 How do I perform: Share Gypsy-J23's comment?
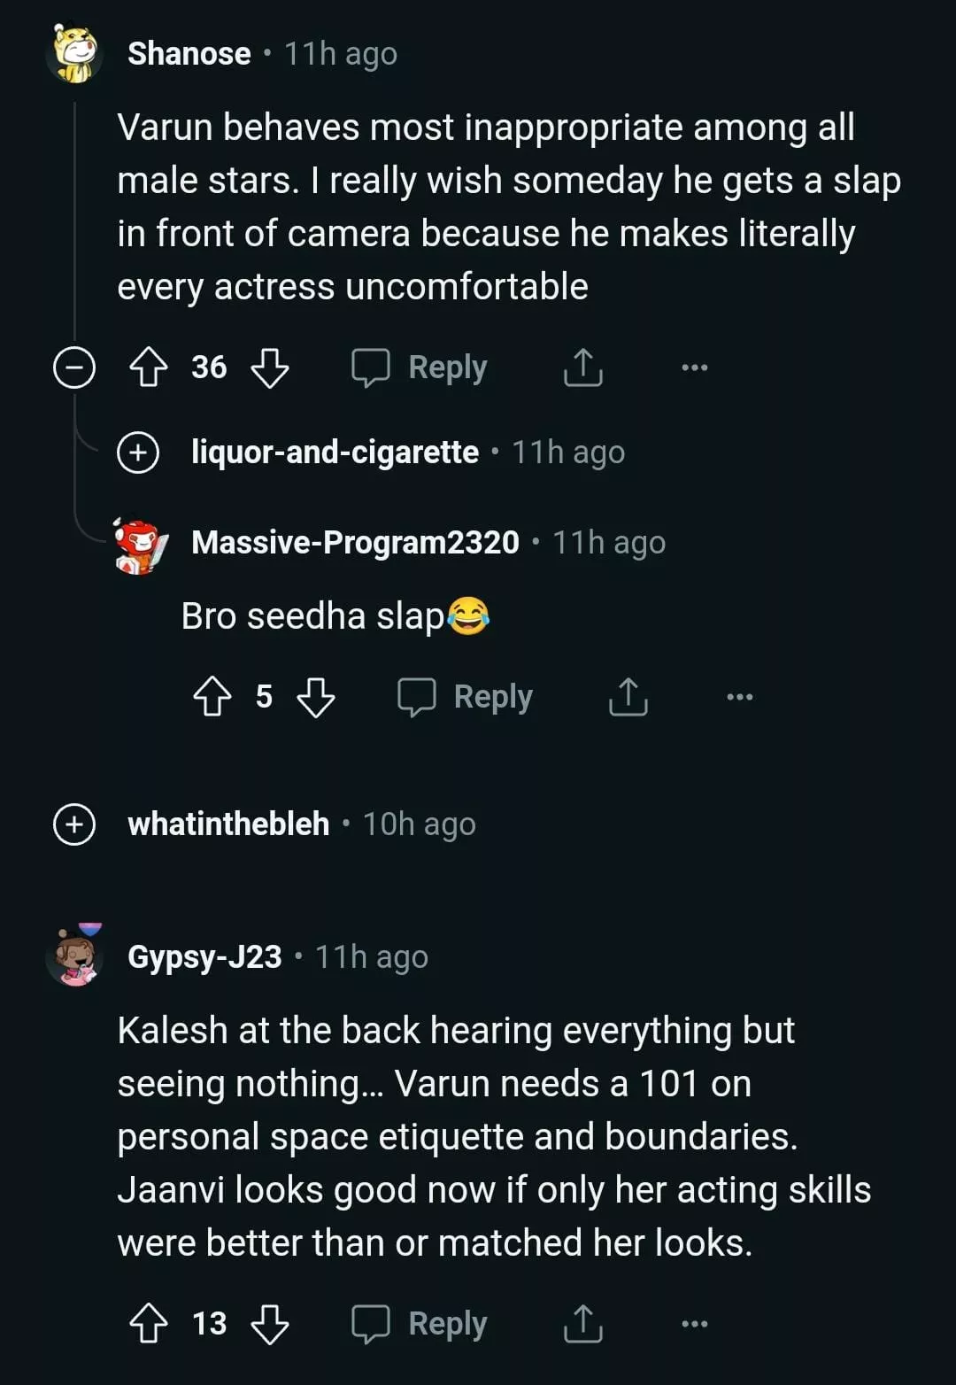[582, 1324]
